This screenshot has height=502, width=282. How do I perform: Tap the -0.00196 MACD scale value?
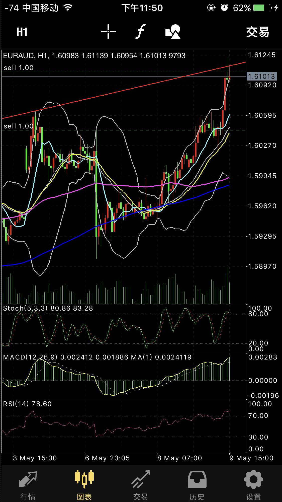coord(263,396)
